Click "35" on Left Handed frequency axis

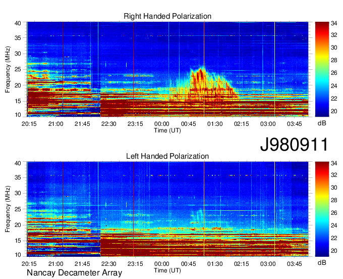(18, 177)
